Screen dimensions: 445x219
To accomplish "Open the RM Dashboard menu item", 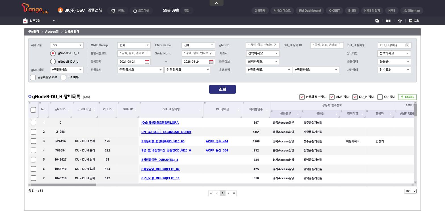I will [310, 10].
